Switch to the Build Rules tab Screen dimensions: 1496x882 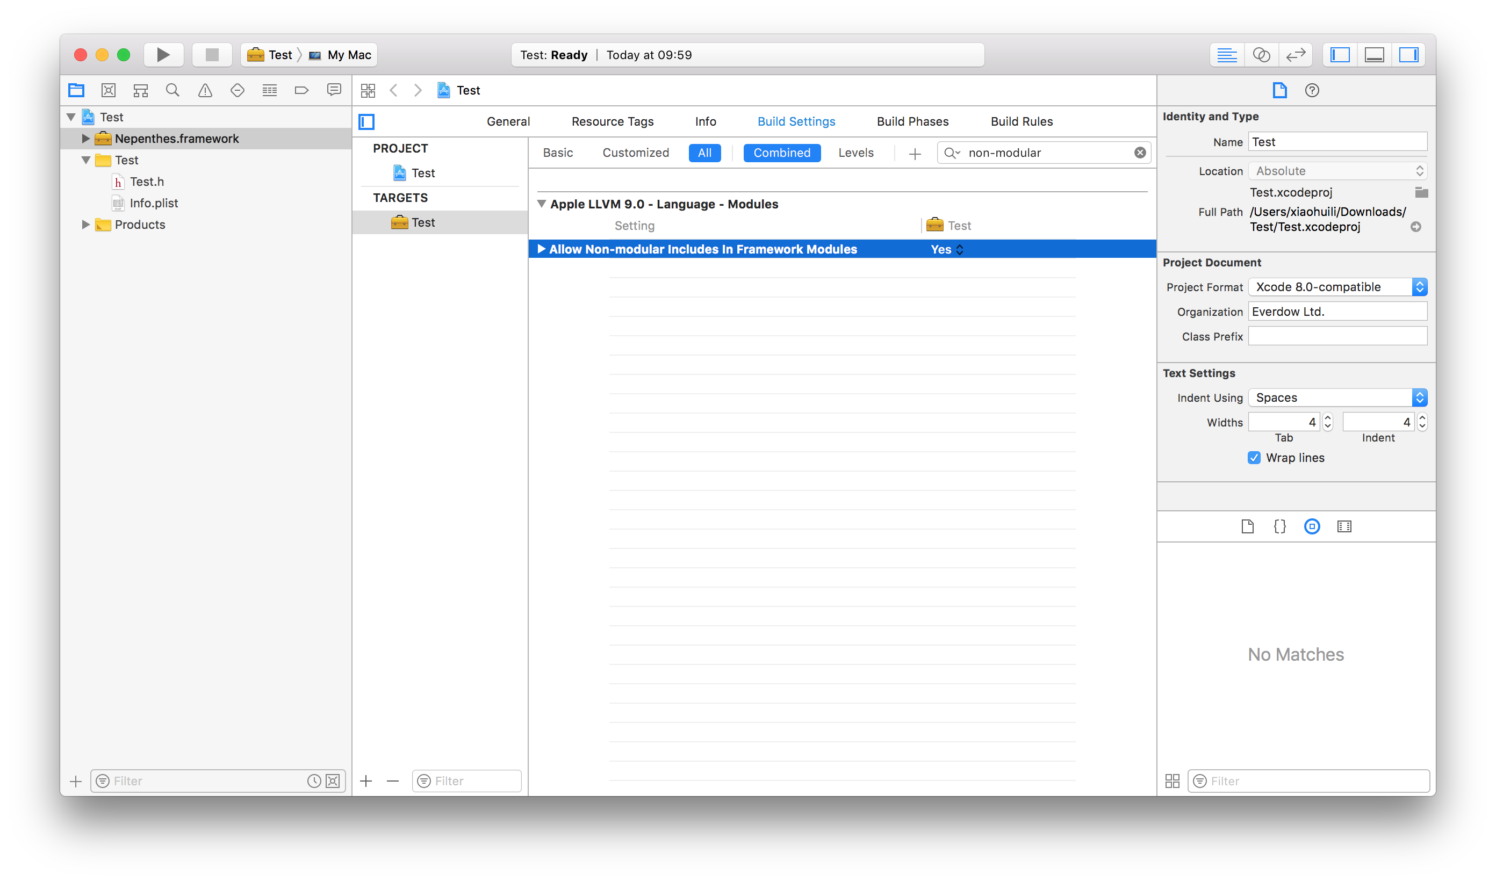coord(1022,122)
